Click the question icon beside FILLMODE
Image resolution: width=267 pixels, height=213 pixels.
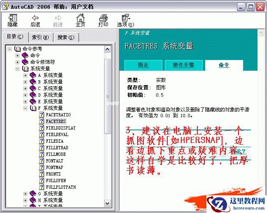[42, 154]
